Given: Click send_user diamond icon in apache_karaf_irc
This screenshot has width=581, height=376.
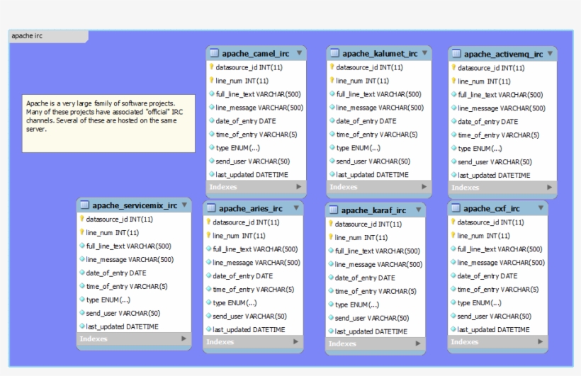Looking at the screenshot, I should (332, 317).
